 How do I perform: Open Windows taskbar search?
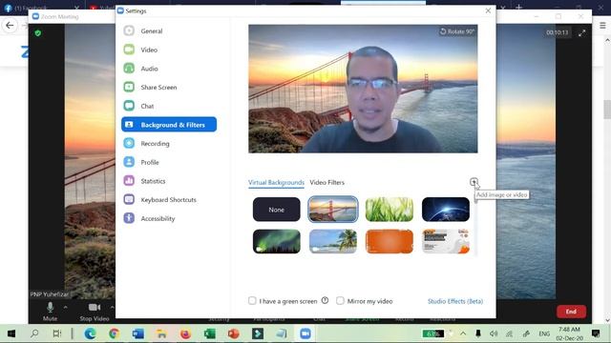[34, 333]
